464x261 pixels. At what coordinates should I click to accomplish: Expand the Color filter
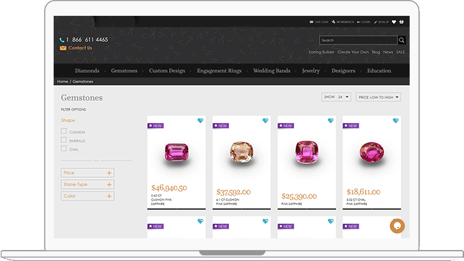87,196
